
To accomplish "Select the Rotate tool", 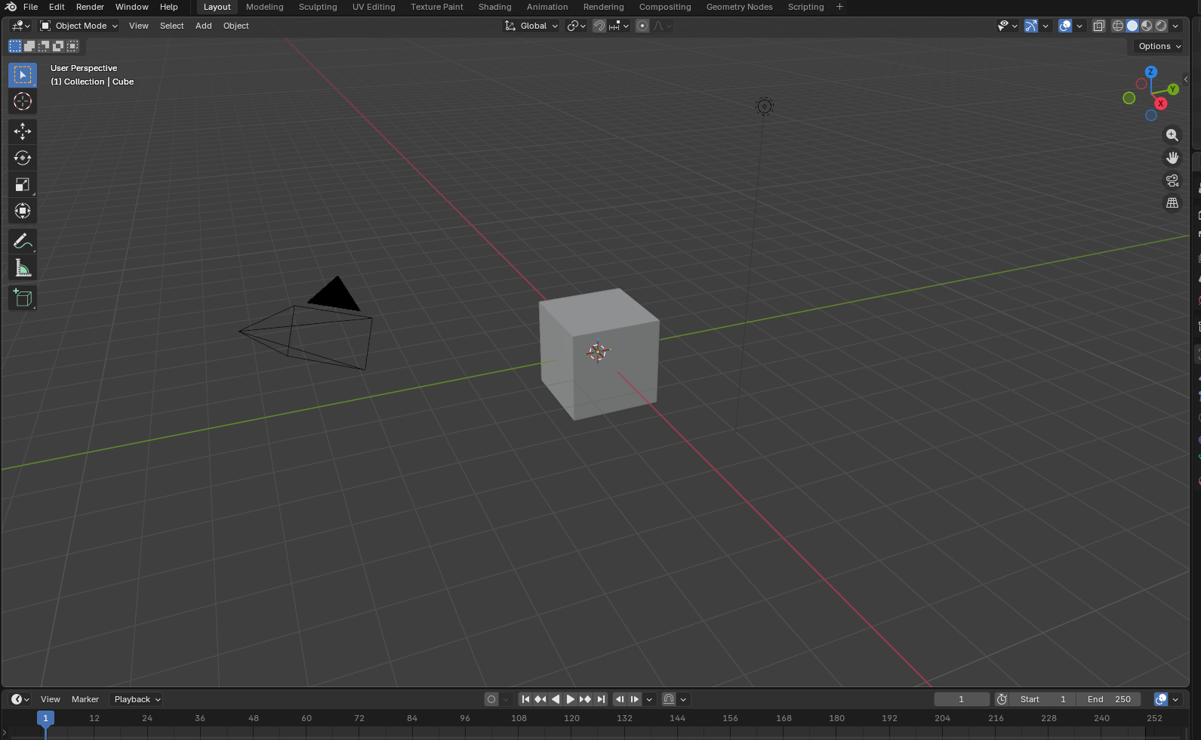I will 23,158.
